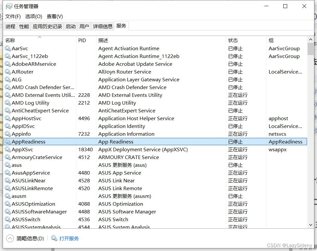The image size is (317, 251).
Task: Switch to the 应用历史记录 tab
Action: tap(47, 27)
